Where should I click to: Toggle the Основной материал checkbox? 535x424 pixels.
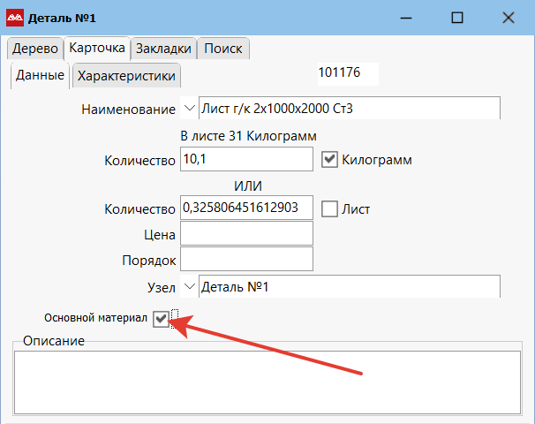click(160, 319)
